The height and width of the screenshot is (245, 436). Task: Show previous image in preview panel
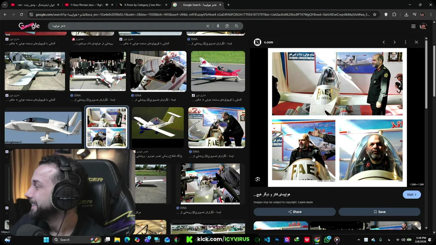(x=384, y=42)
